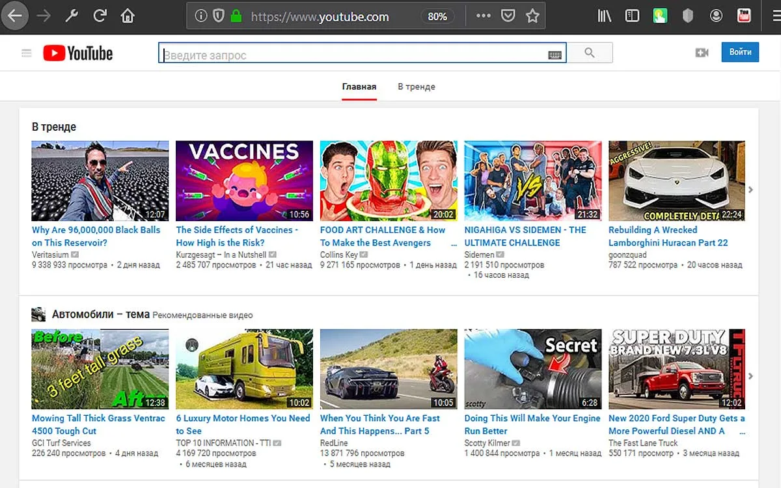Viewport: 781px width, 488px height.
Task: Reload the page with the refresh icon
Action: pos(100,16)
